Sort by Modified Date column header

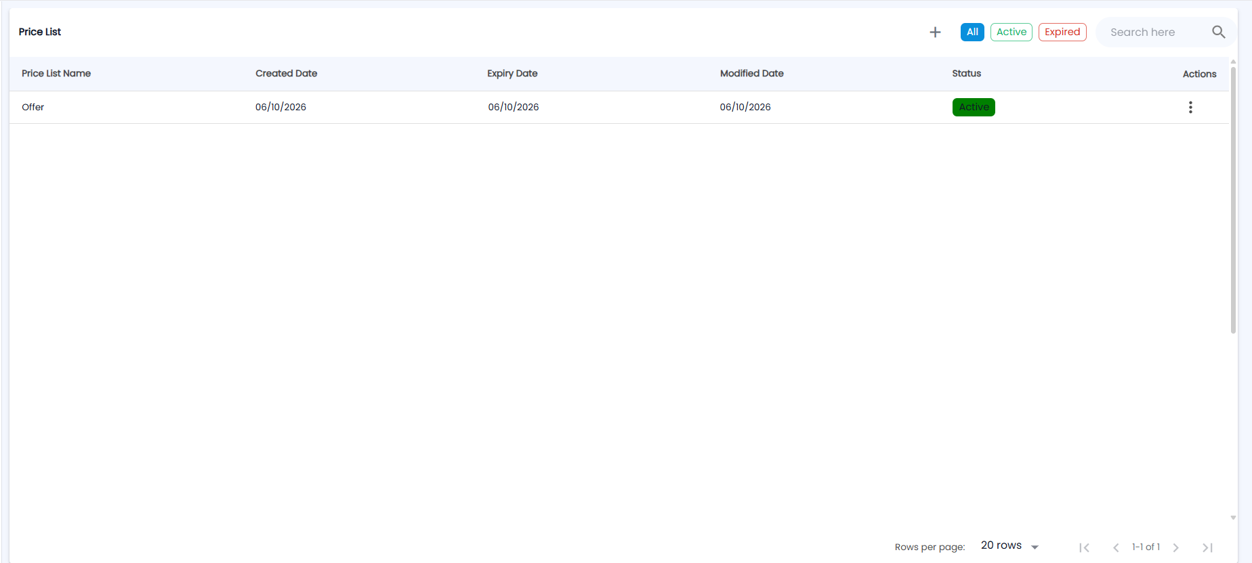tap(751, 73)
